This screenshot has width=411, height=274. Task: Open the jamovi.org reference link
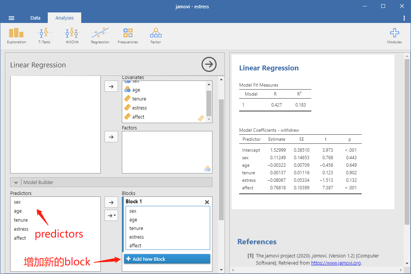(x=336, y=263)
